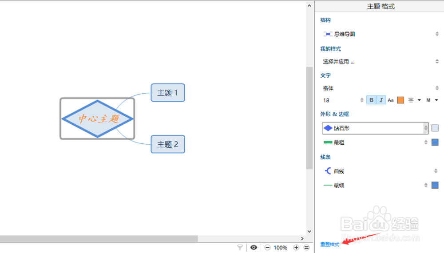Viewport: 444px width, 253px height.
Task: Expand the text alignment dropdown arrow
Action: tap(420, 100)
